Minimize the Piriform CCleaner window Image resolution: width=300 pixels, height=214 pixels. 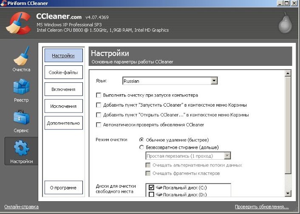(280, 3)
